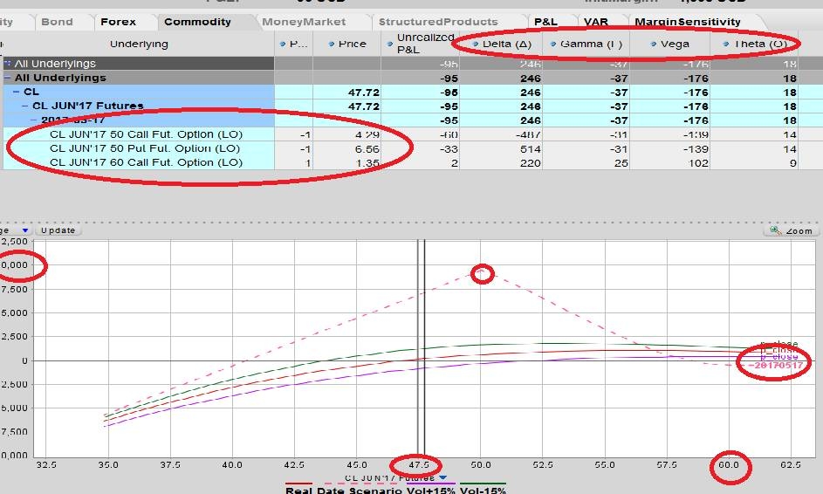
Task: Open the StructuredProducts tab
Action: click(438, 22)
